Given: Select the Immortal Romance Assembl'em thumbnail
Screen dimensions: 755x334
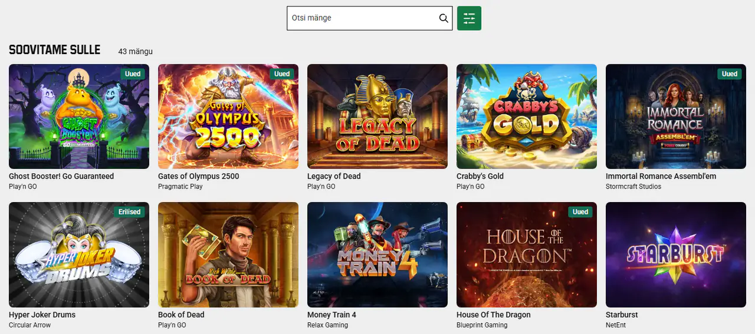Looking at the screenshot, I should 676,117.
